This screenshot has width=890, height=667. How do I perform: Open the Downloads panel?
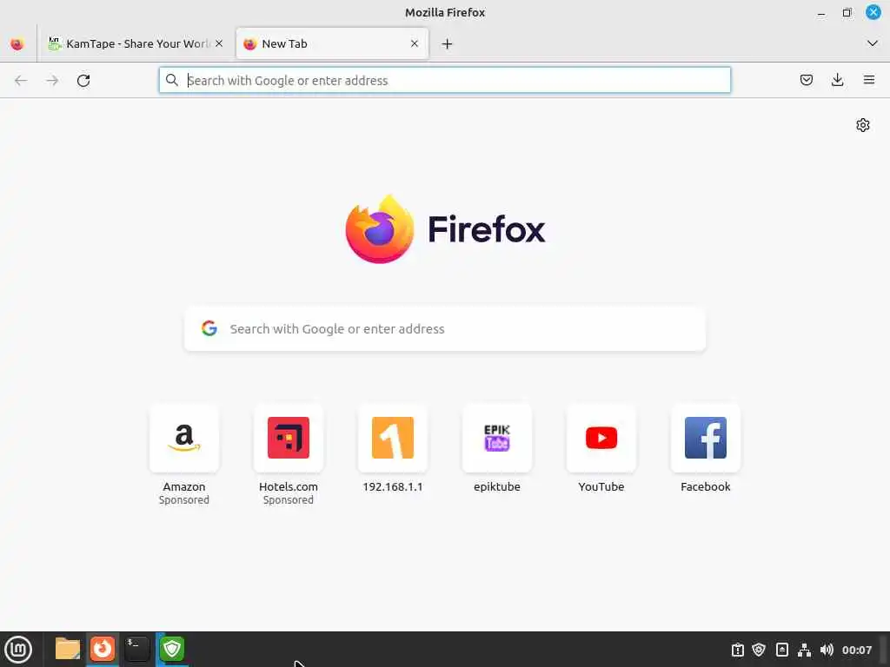[x=837, y=80]
